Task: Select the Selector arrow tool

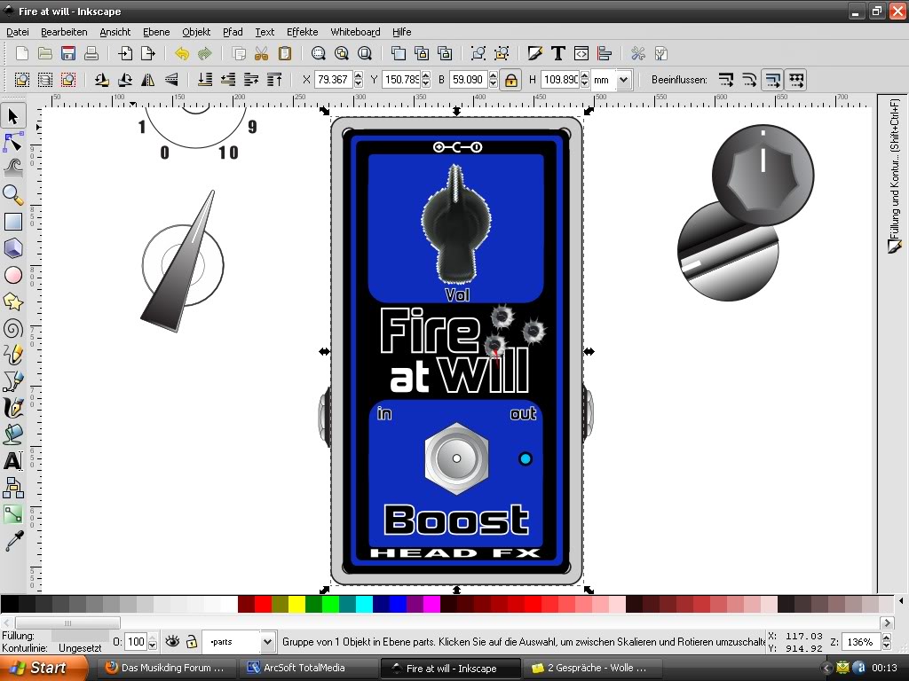Action: click(12, 116)
